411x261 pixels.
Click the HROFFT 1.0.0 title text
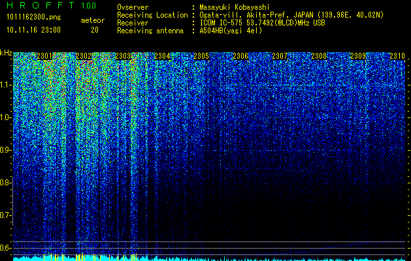[52, 5]
